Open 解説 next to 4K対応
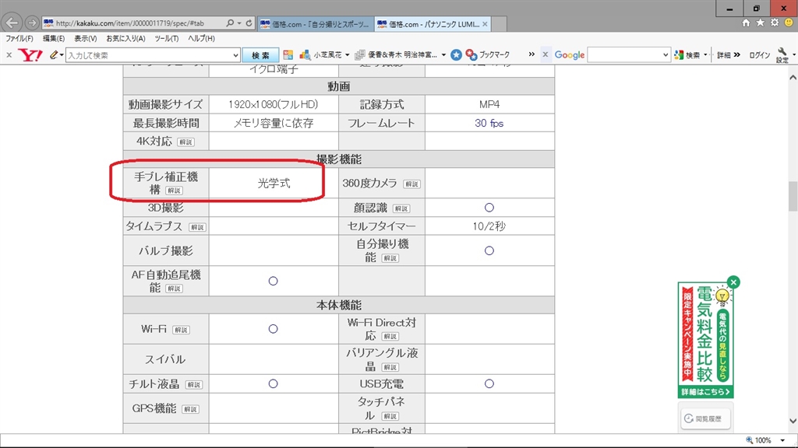This screenshot has height=448, width=798. pyautogui.click(x=185, y=142)
